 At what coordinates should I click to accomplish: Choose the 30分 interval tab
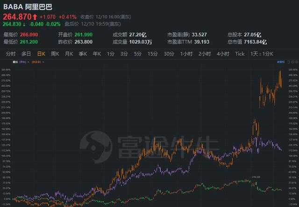[169, 54]
